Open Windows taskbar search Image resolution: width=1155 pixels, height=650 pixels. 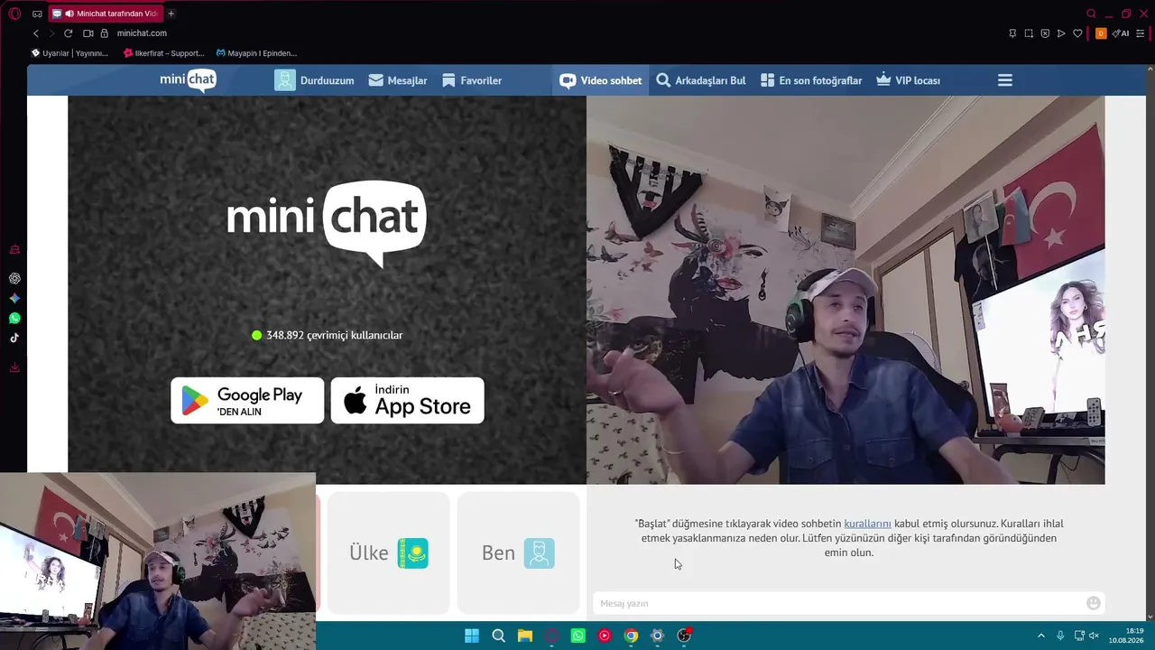[498, 636]
